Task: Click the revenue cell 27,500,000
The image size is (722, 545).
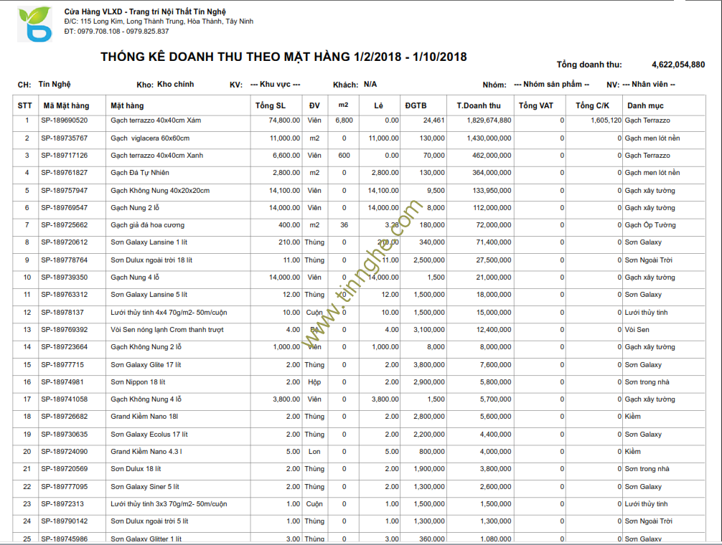Action: click(494, 260)
